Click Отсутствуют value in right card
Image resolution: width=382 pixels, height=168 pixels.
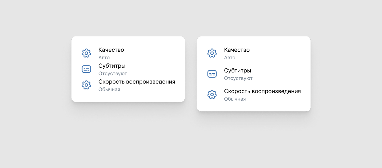click(238, 78)
